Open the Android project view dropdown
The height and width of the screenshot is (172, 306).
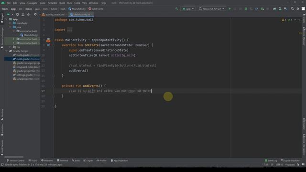tap(10, 14)
